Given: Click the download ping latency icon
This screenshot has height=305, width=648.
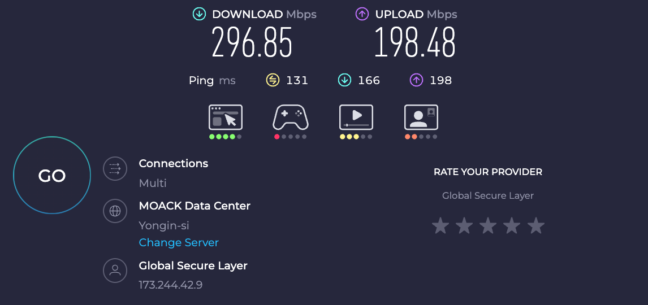Looking at the screenshot, I should [345, 80].
